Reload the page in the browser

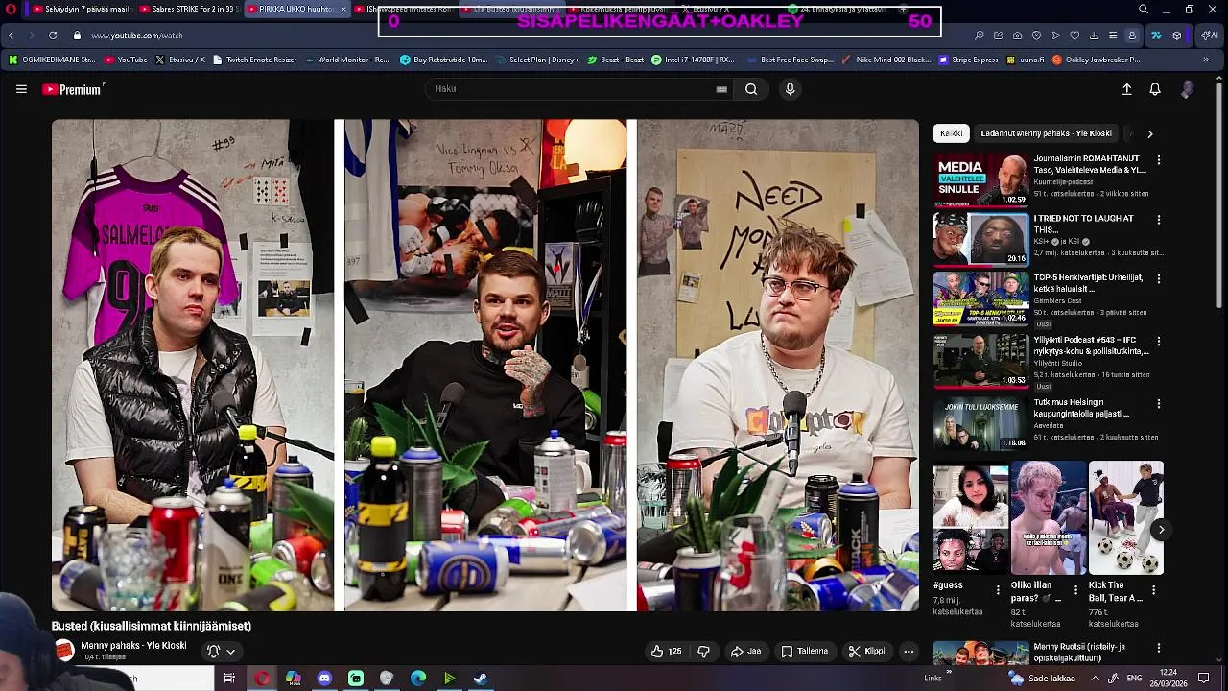click(x=52, y=36)
